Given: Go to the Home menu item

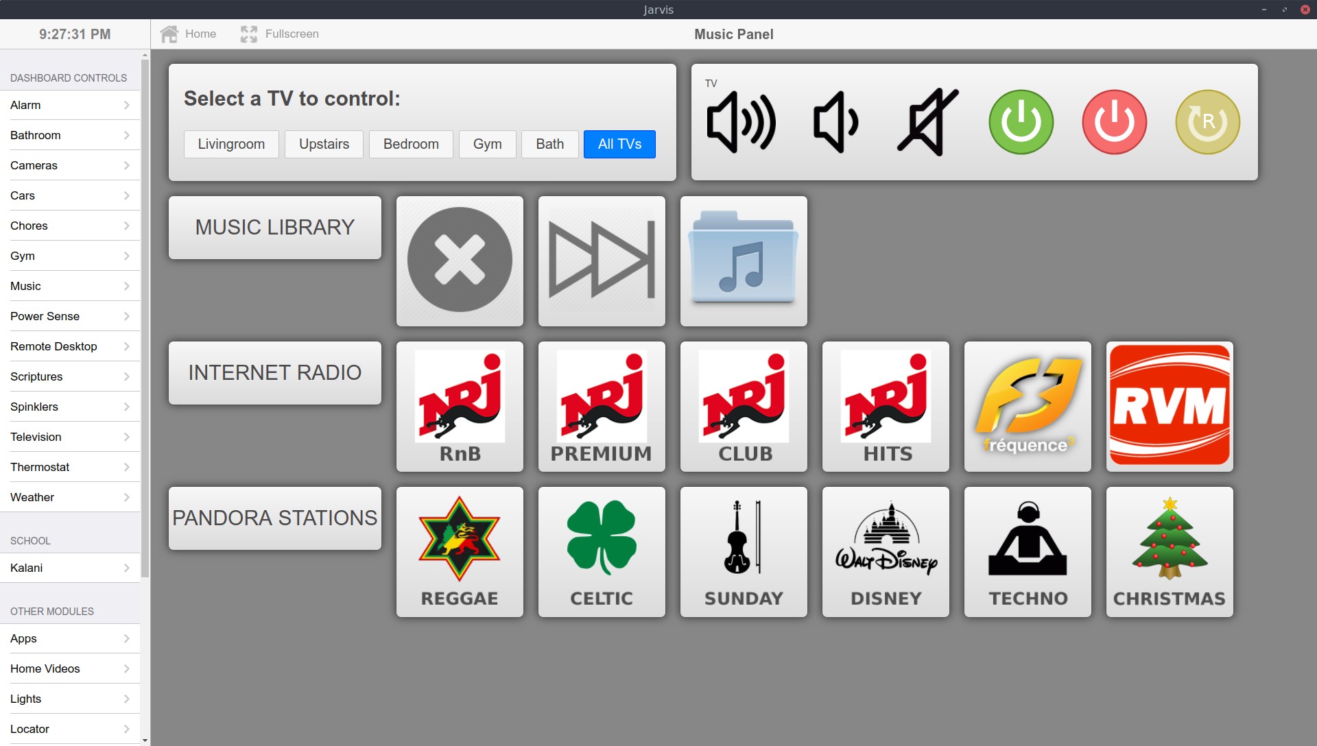Looking at the screenshot, I should [187, 34].
